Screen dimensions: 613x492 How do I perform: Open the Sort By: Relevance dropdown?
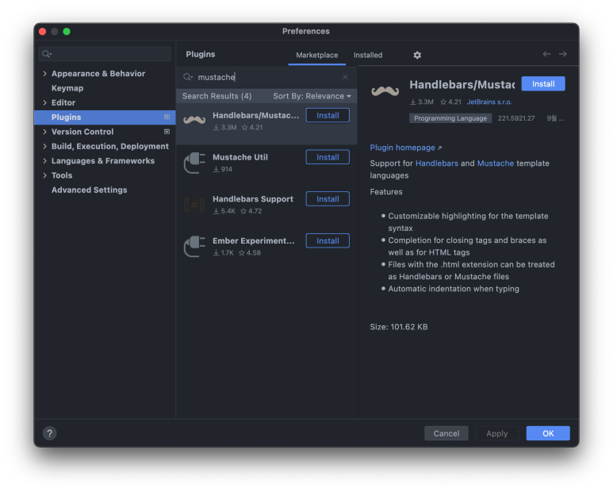[312, 96]
